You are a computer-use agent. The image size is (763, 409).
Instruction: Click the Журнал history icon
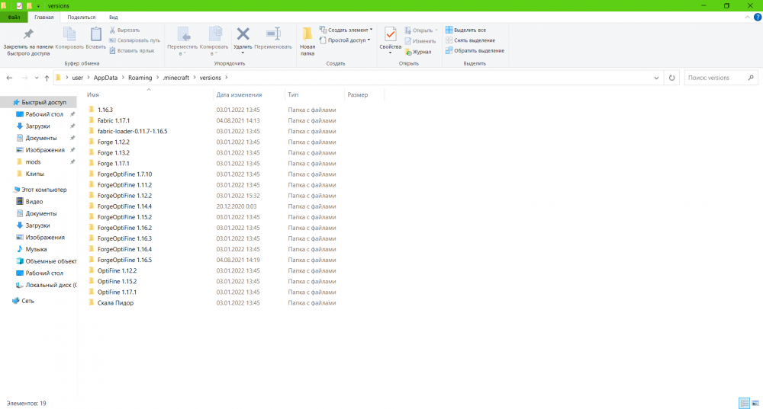[407, 52]
